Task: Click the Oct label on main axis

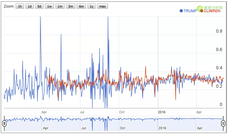Action: (x=122, y=112)
